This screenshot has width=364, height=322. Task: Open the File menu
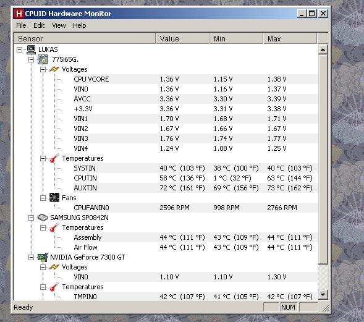click(21, 25)
